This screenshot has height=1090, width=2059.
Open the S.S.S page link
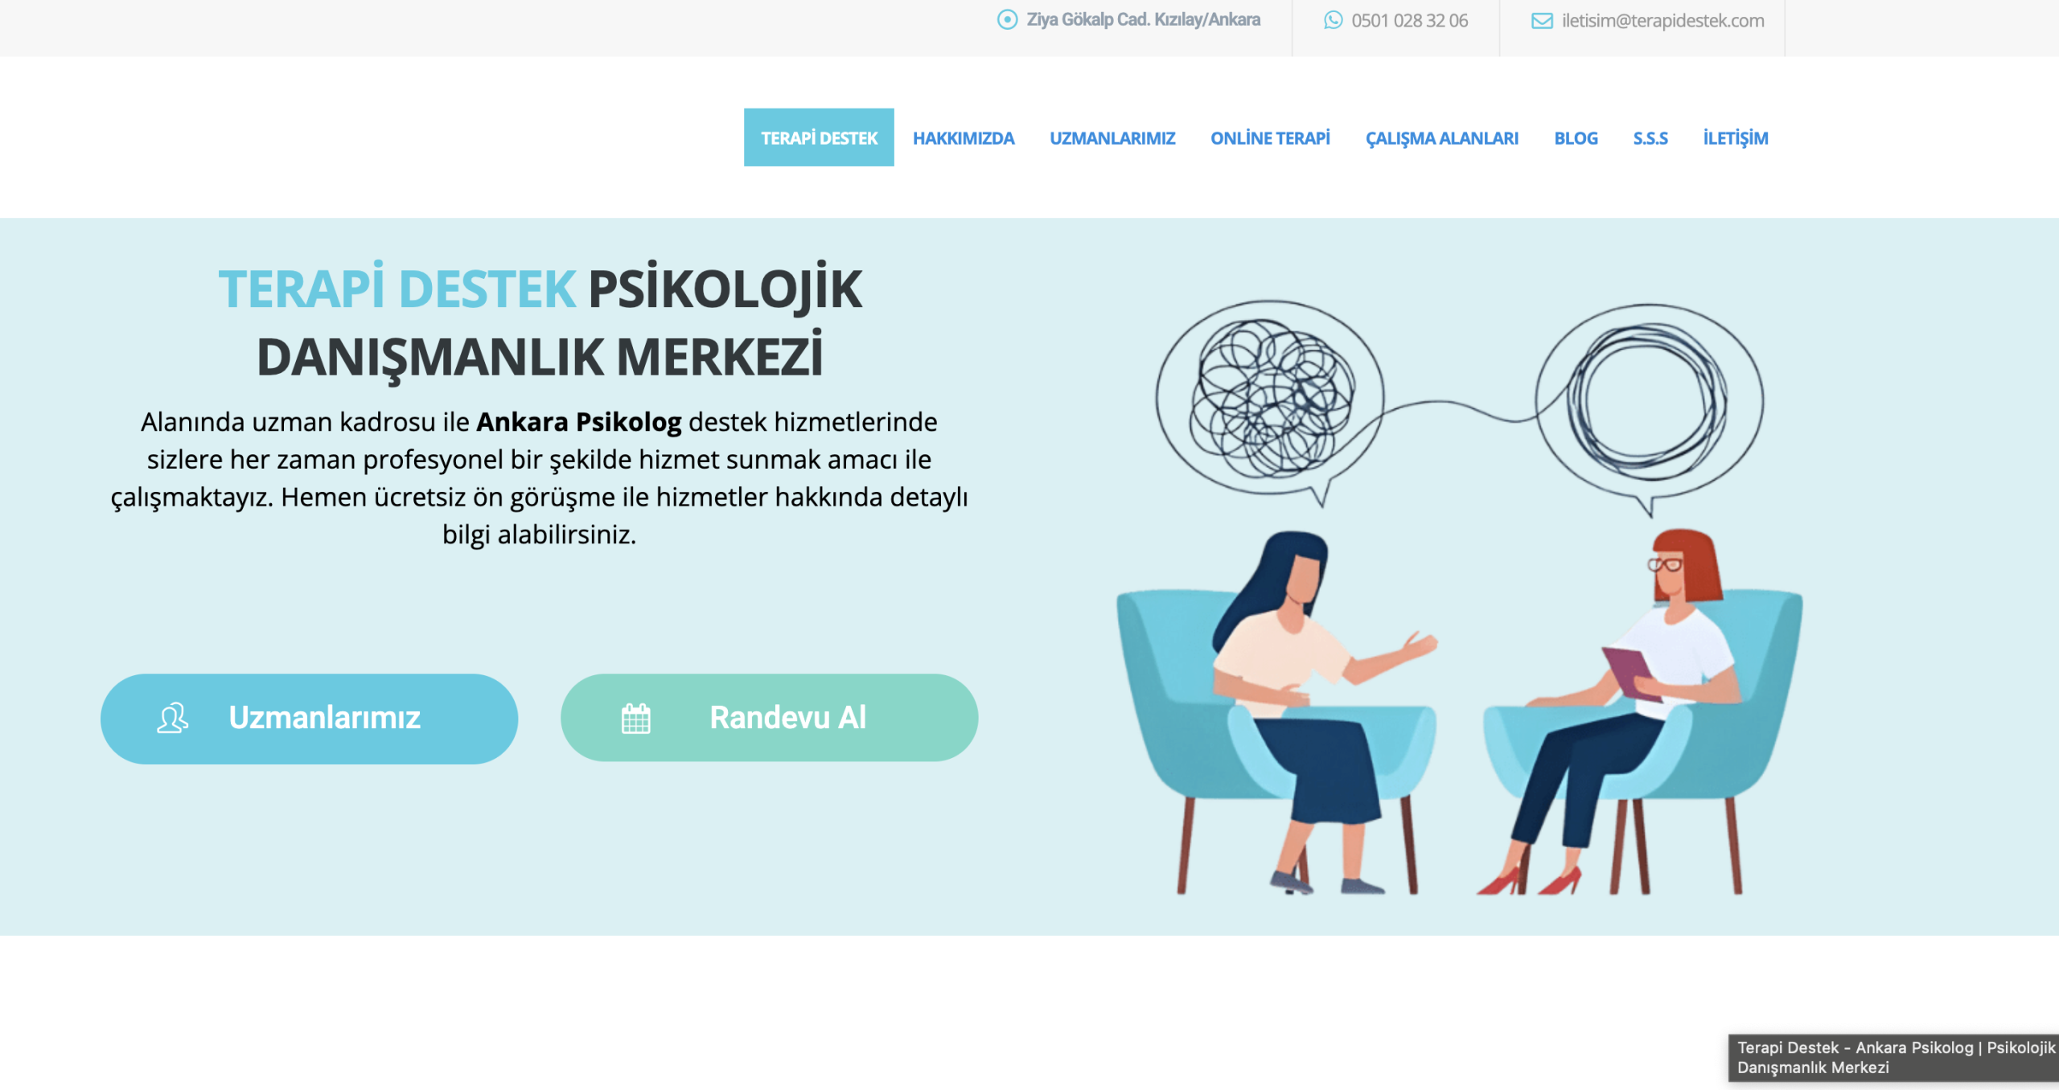(1650, 138)
